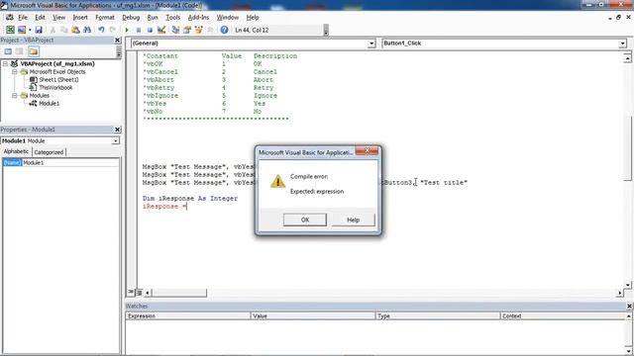634x356 pixels.
Task: Click the Paste clipboard toolbar icon
Action: click(x=75, y=30)
